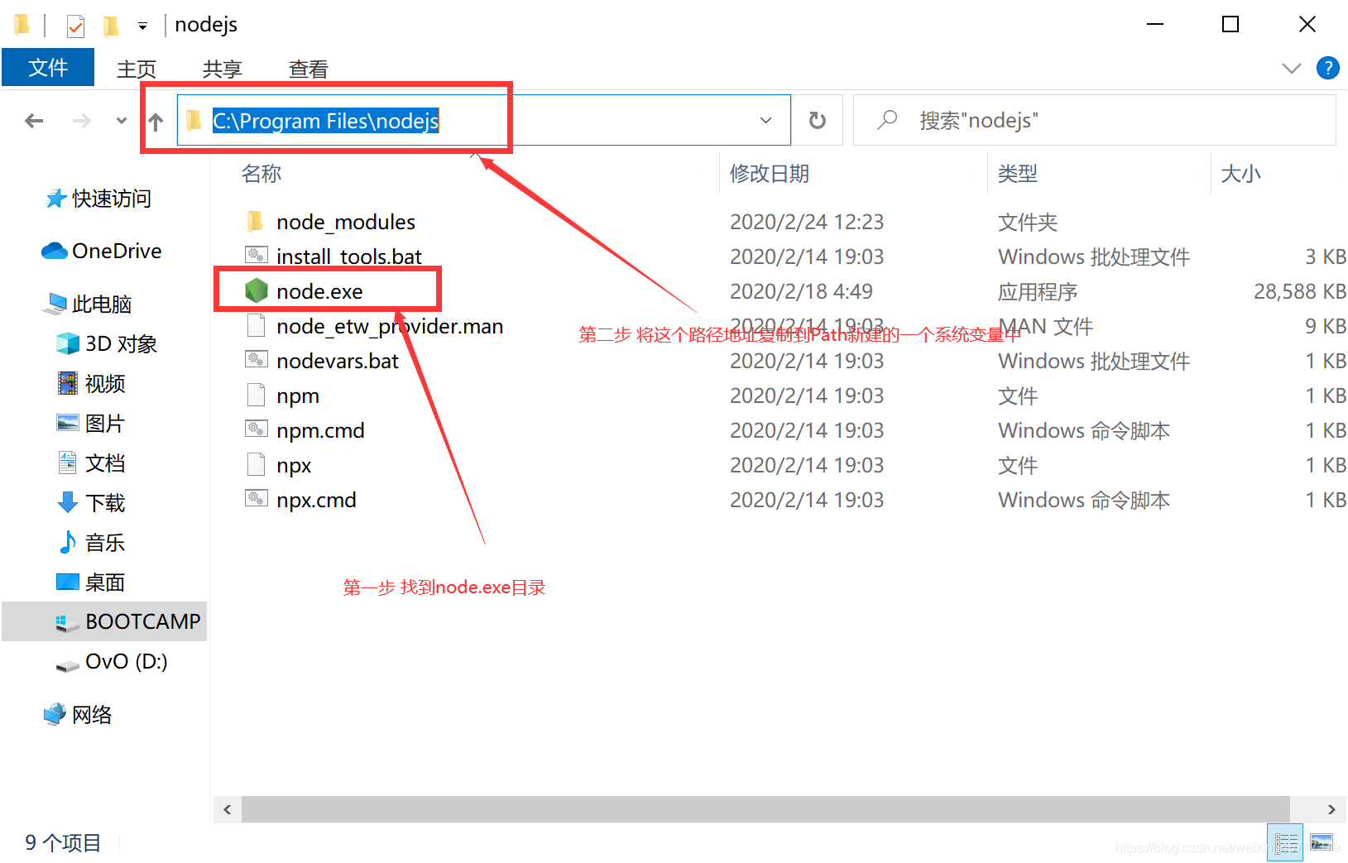Open Customize Quick Access Toolbar dropdown

(x=142, y=26)
